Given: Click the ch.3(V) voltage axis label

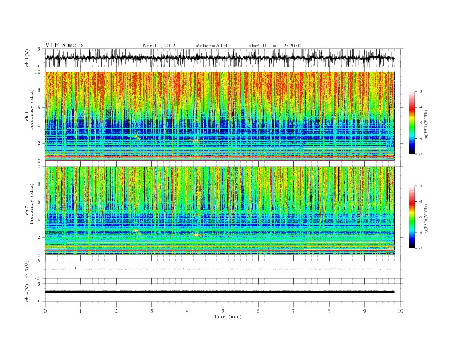Looking at the screenshot, I should (x=27, y=269).
